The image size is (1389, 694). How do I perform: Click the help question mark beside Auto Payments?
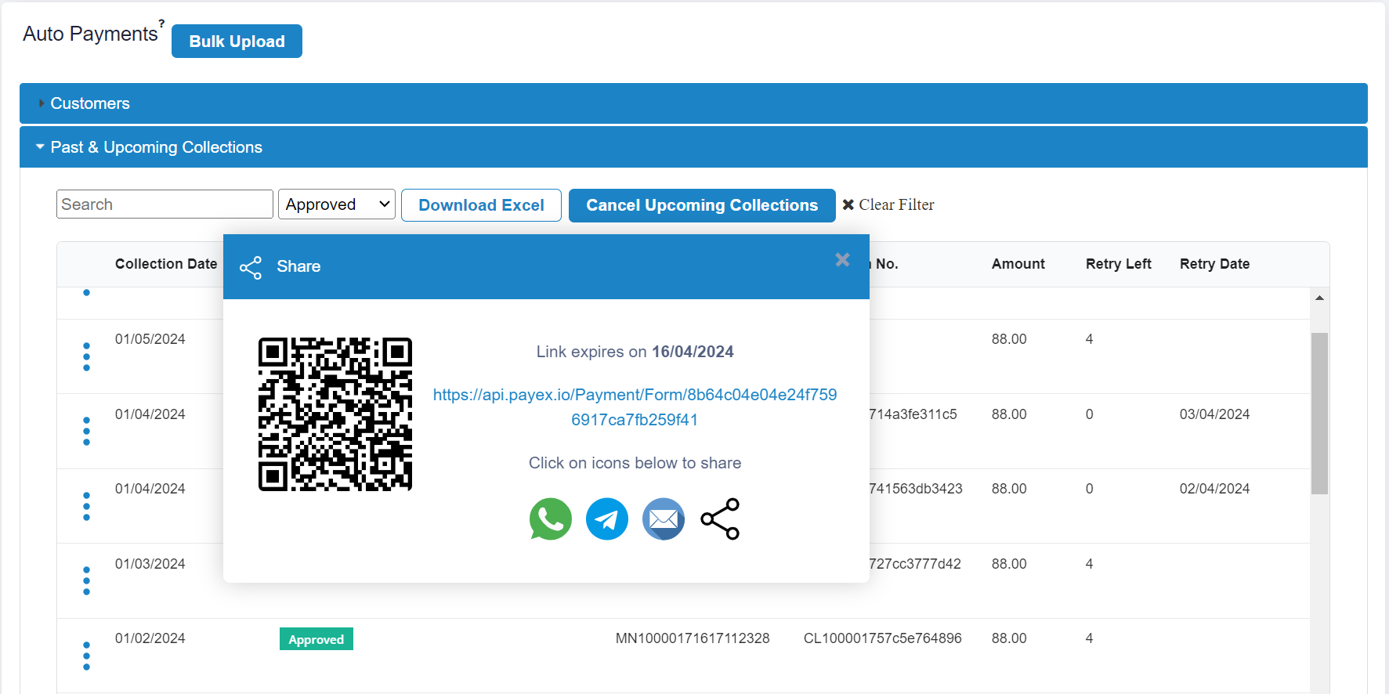tap(161, 23)
